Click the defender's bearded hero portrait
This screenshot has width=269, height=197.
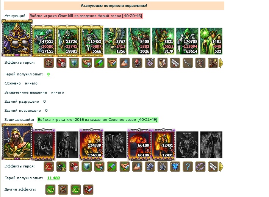pos(17,142)
